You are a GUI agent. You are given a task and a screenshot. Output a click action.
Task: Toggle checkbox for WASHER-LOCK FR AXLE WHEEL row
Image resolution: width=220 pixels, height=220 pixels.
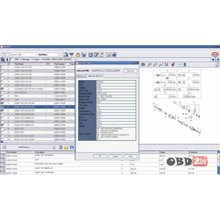[2, 89]
